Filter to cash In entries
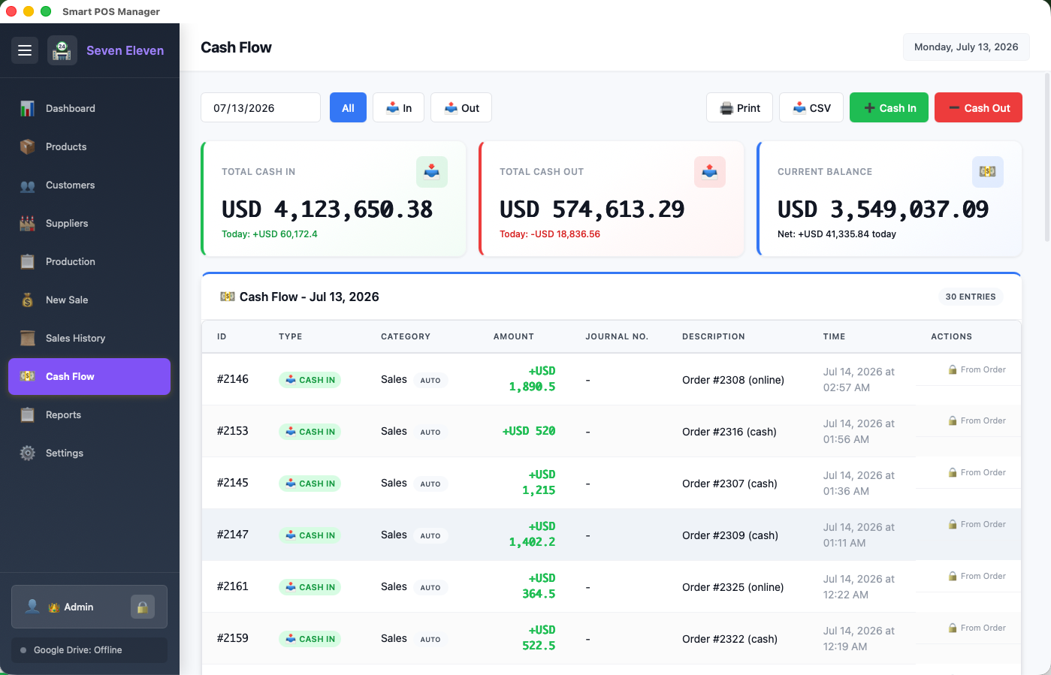This screenshot has height=675, width=1051. (398, 107)
